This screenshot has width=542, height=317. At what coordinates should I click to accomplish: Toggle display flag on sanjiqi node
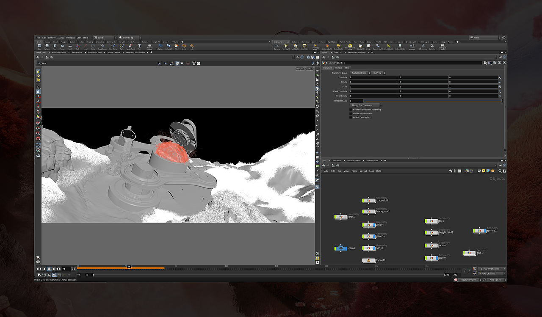(x=374, y=248)
